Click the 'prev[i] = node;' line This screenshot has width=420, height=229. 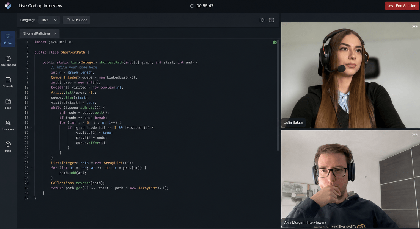(x=92, y=138)
